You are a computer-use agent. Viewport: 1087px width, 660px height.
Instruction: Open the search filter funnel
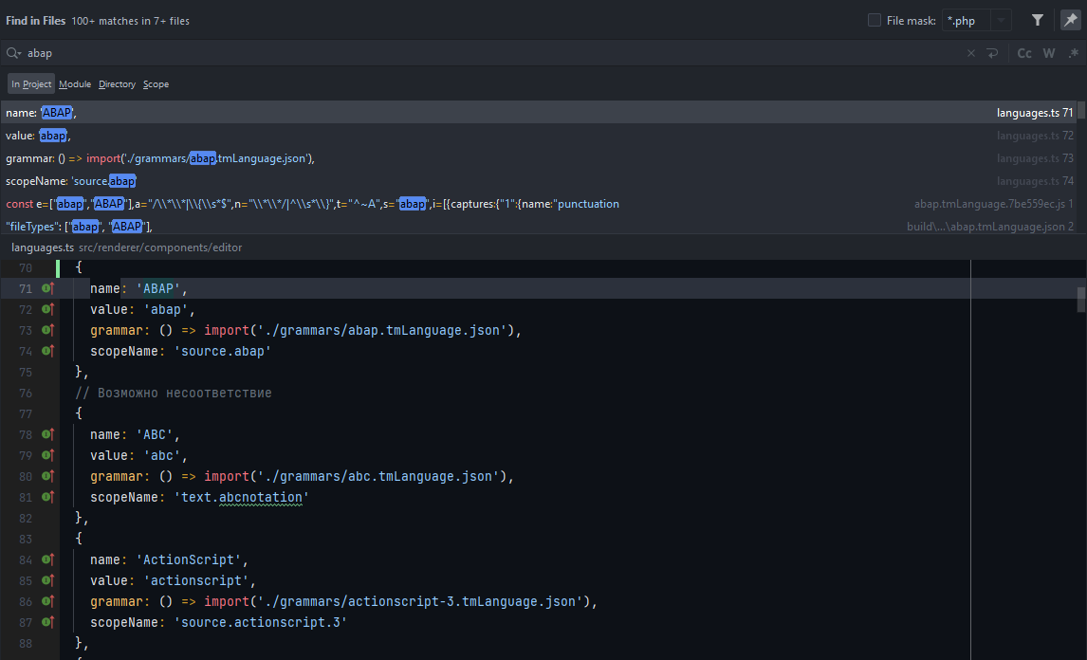point(1037,20)
